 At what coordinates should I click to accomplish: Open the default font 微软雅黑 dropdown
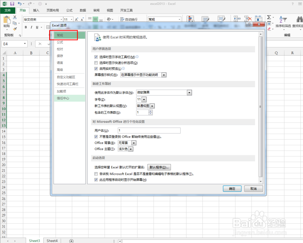pos(189,93)
